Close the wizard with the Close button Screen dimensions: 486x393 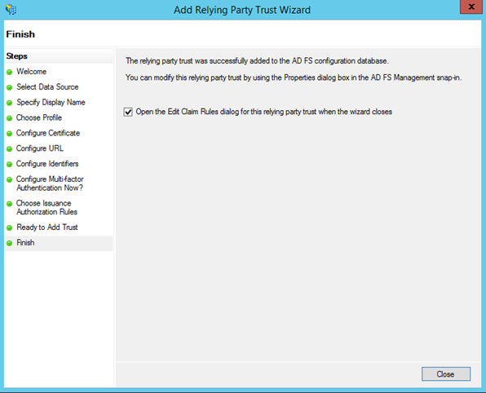point(446,374)
